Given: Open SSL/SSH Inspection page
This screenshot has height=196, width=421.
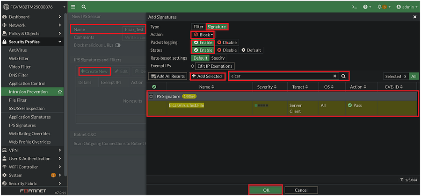Looking at the screenshot, I should (x=27, y=108).
